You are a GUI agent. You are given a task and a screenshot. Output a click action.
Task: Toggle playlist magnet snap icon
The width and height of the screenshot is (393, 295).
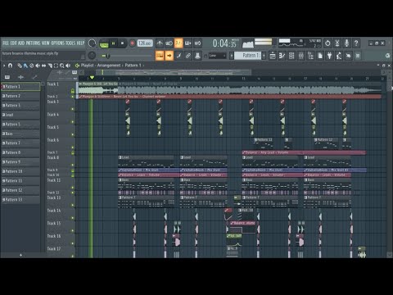coord(11,66)
